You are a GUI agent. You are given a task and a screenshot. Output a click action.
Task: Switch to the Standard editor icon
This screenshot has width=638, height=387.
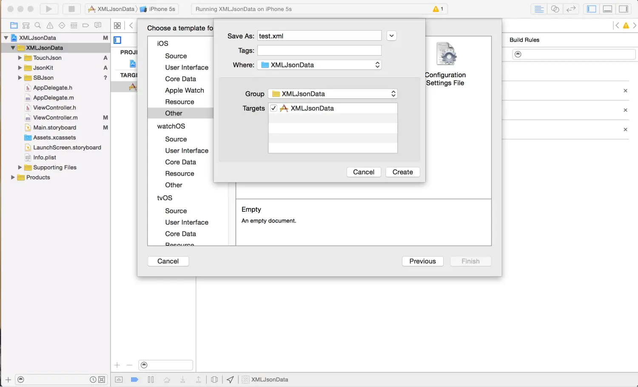[539, 9]
